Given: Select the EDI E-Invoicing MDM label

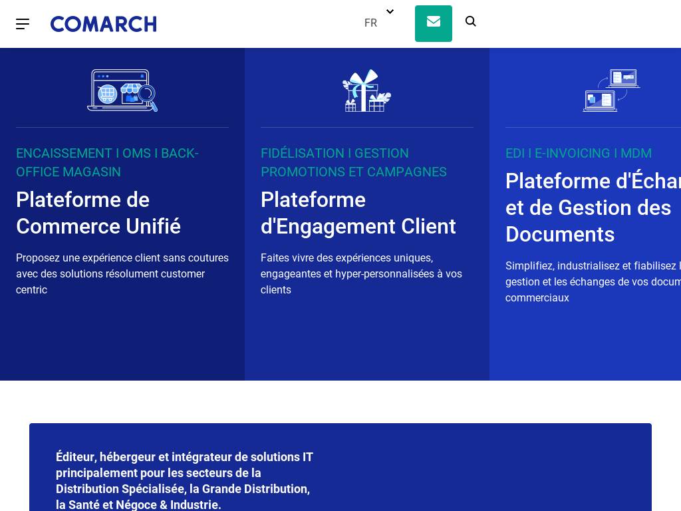Looking at the screenshot, I should pyautogui.click(x=578, y=153).
